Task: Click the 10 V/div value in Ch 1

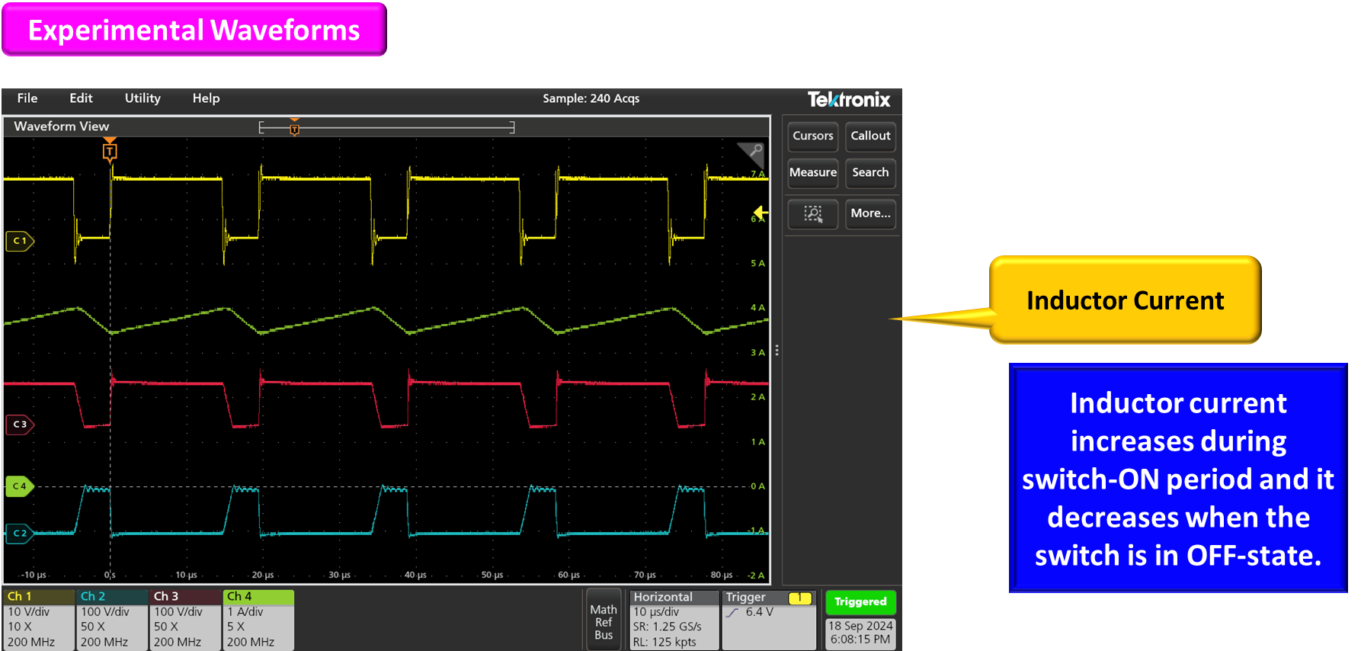Action: [x=28, y=612]
